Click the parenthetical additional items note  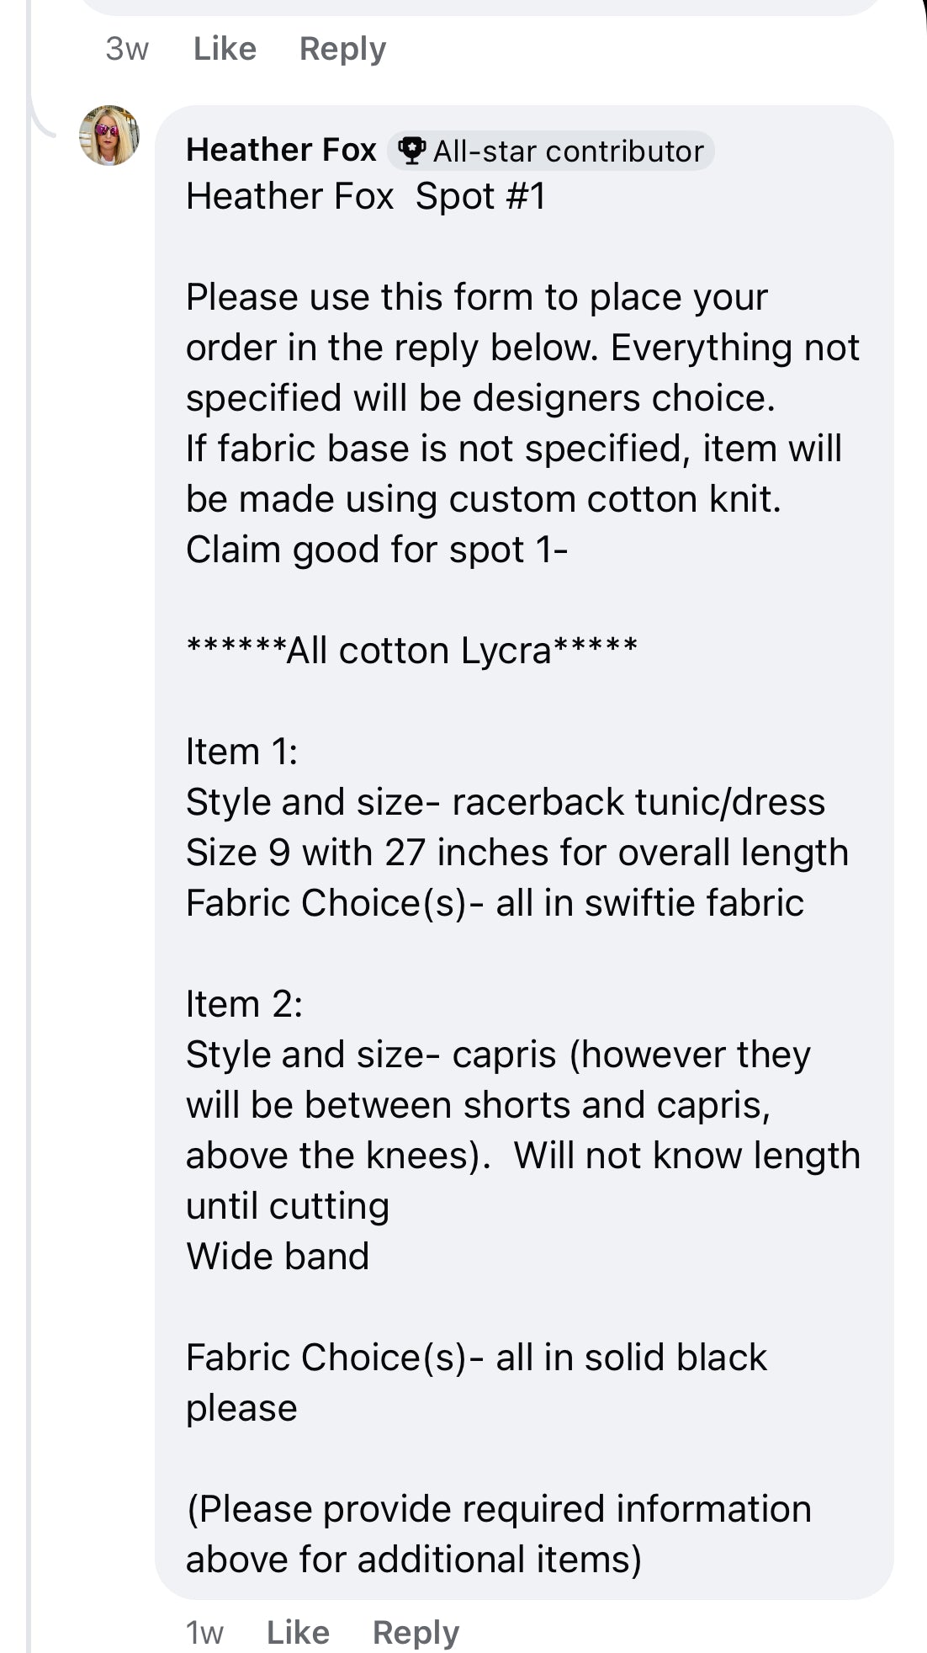pos(499,1533)
